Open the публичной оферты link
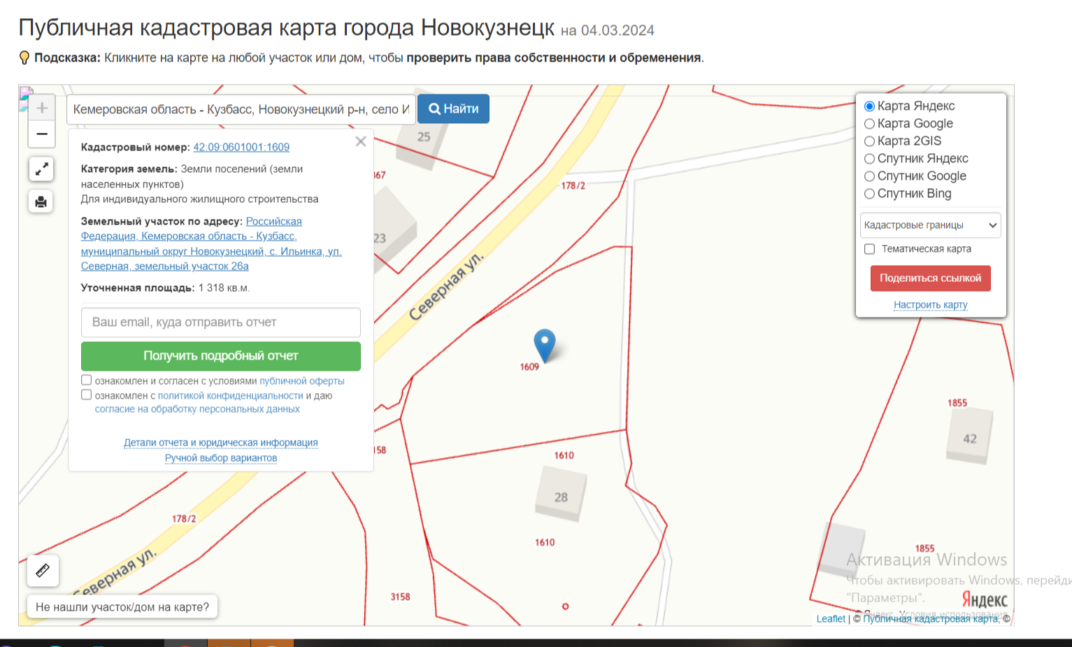This screenshot has width=1072, height=647. (302, 381)
